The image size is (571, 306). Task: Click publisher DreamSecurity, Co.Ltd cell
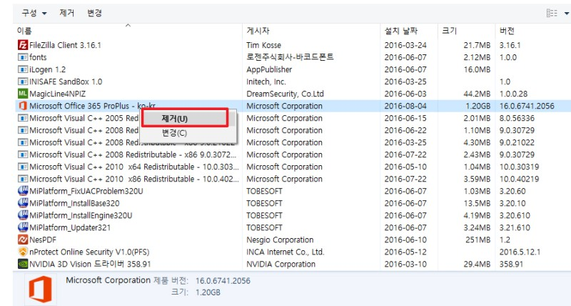(285, 94)
